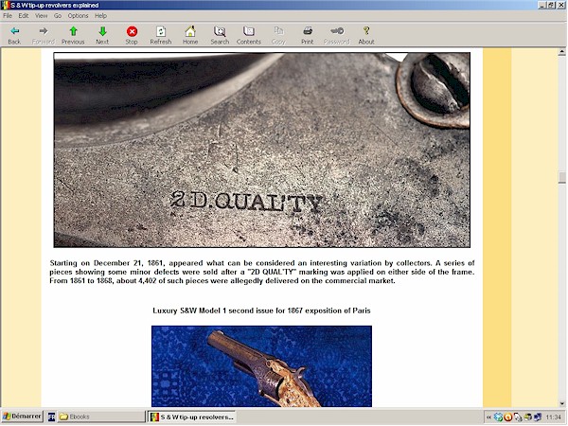Click the orange circular tray icon
The image size is (568, 426).
[507, 417]
